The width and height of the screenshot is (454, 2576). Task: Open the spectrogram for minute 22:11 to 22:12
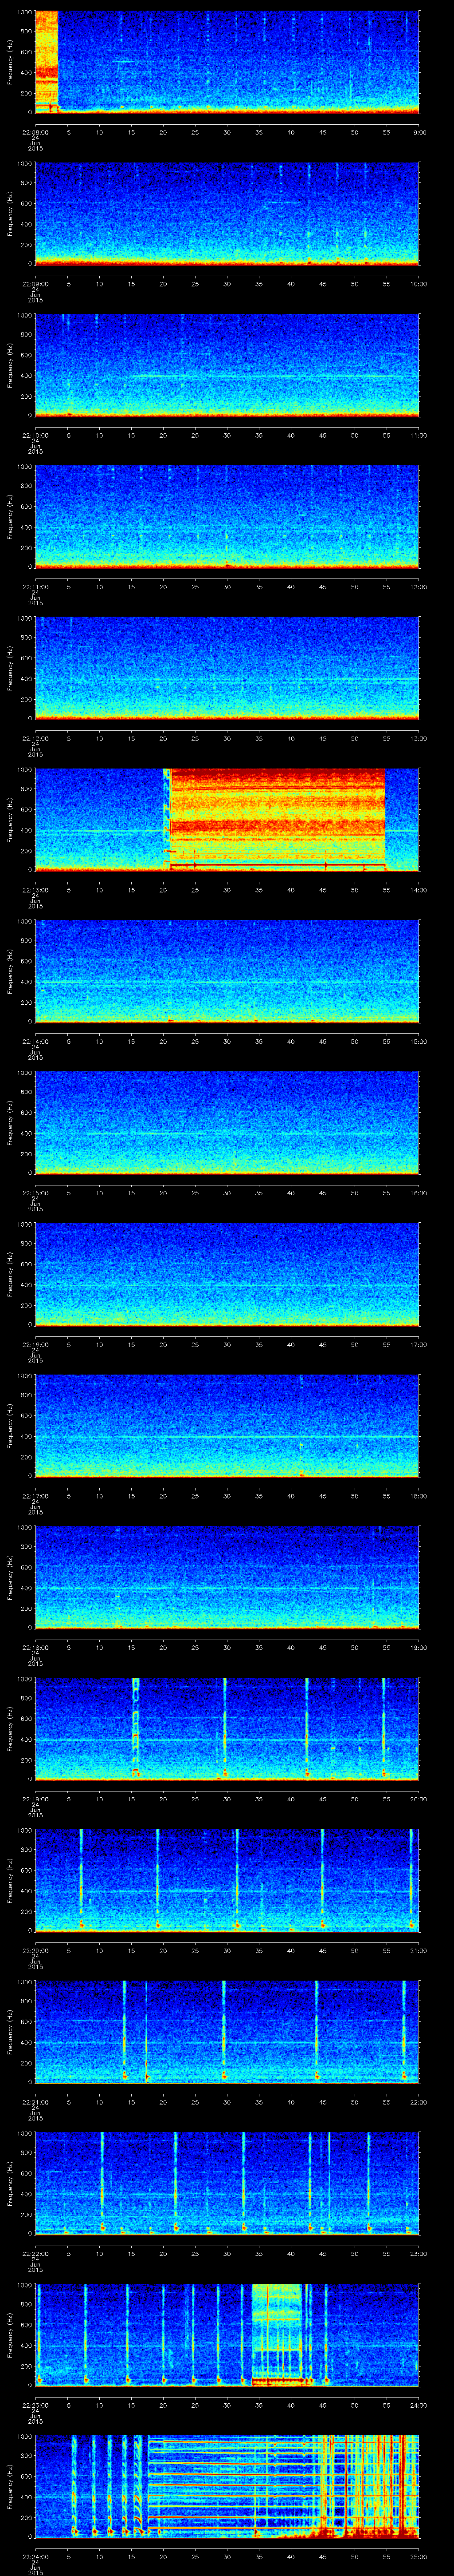point(227,517)
